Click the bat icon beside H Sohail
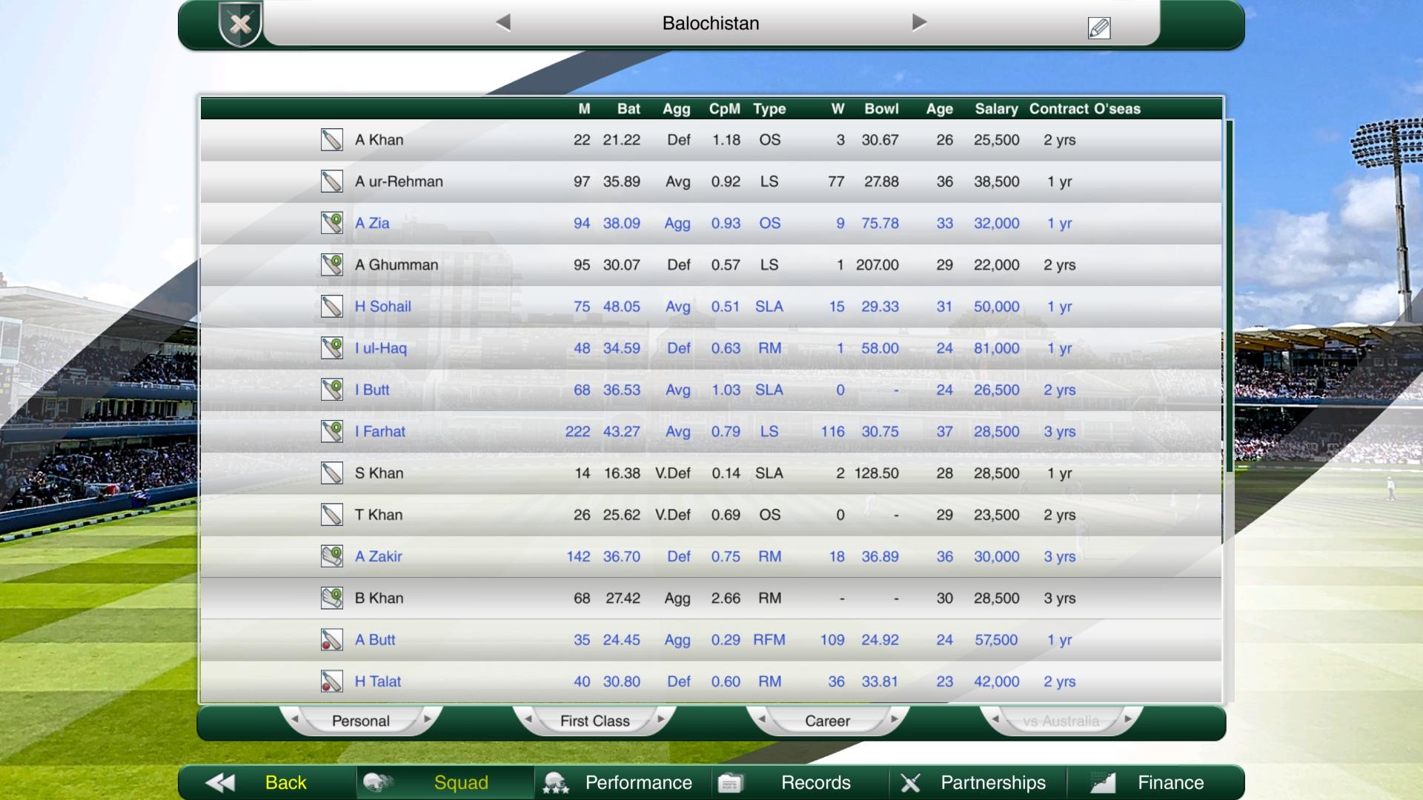Screen dimensions: 1423x800 pos(332,307)
